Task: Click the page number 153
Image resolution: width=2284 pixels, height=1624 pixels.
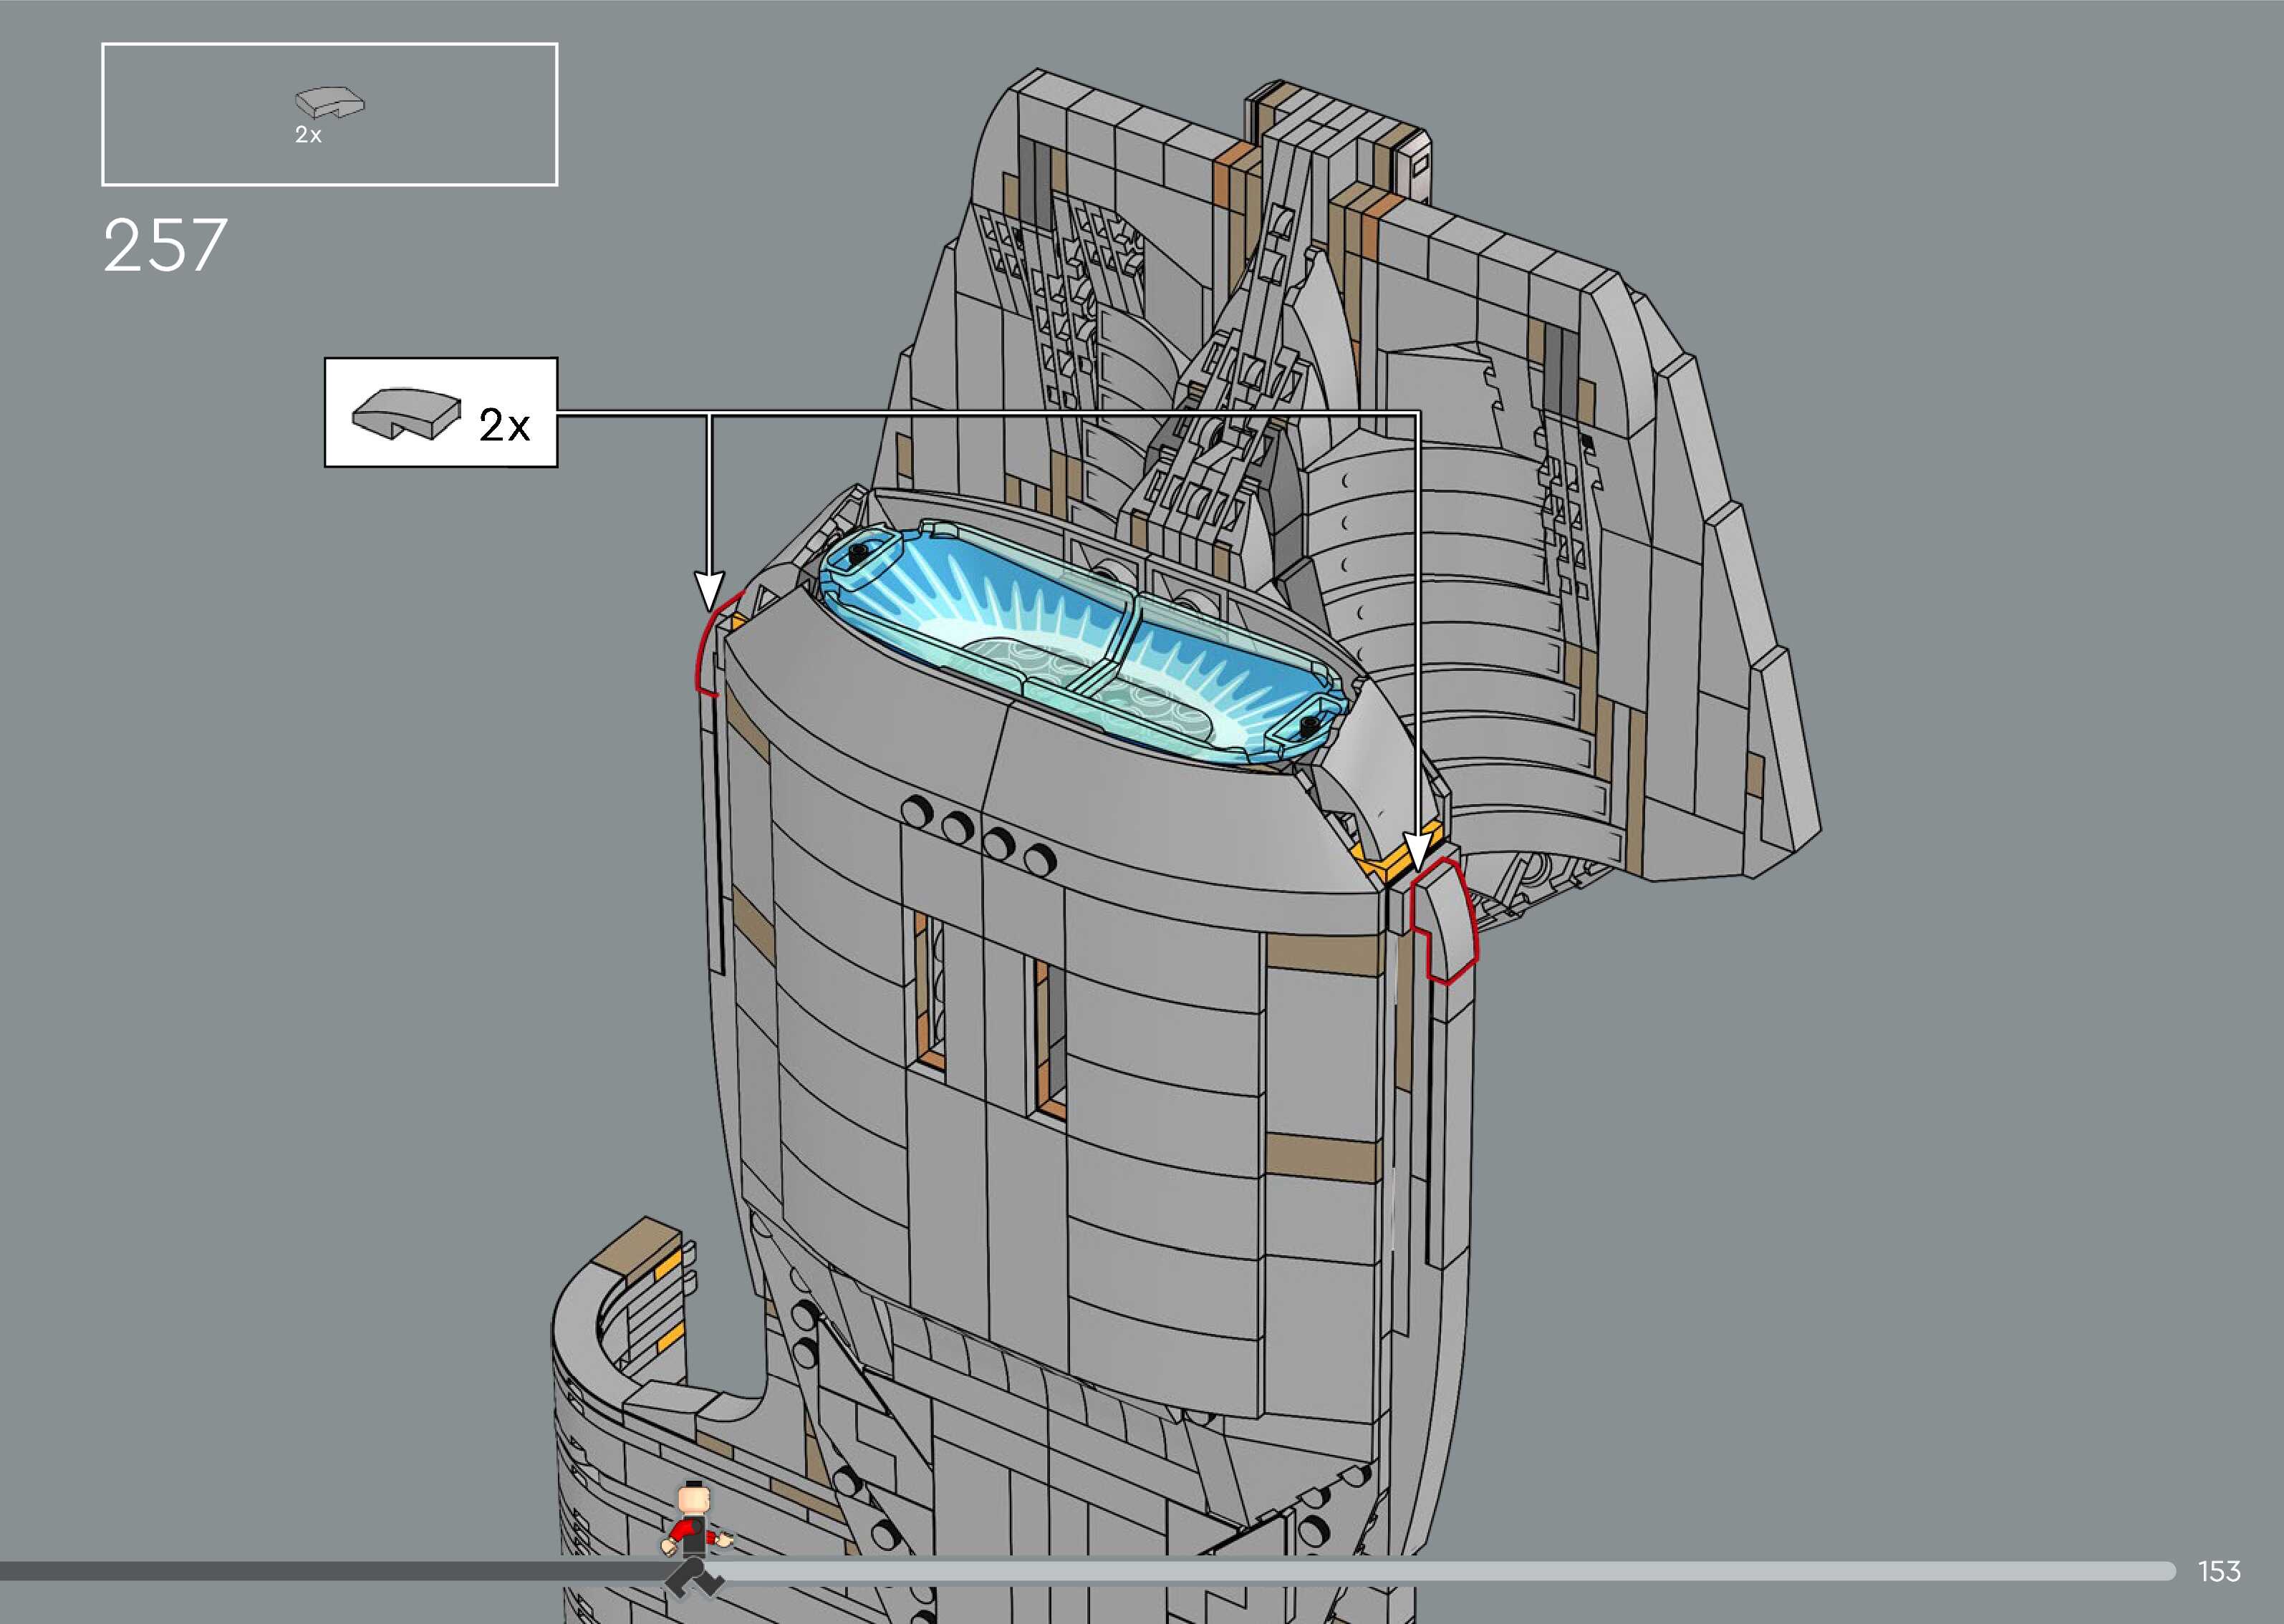Action: tap(2219, 1571)
